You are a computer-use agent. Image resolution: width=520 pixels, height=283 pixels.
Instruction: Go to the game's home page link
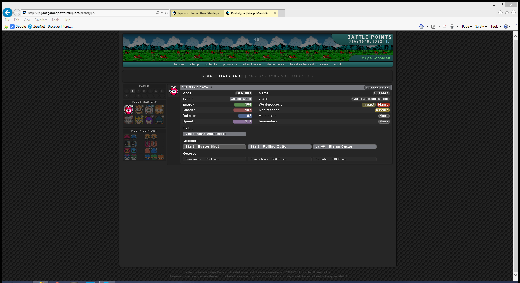coord(179,64)
